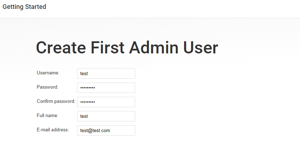Click the word "Full" in the form label

[40, 116]
